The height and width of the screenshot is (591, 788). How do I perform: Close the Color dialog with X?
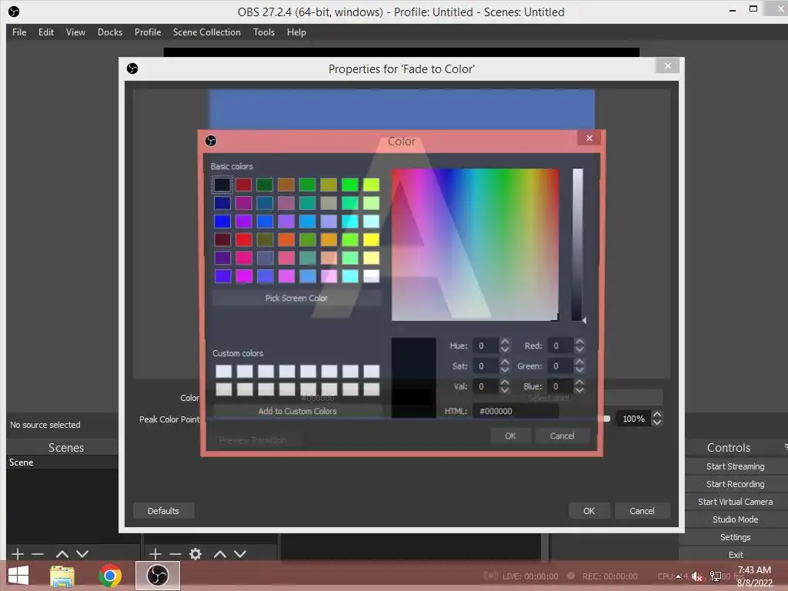tap(589, 139)
